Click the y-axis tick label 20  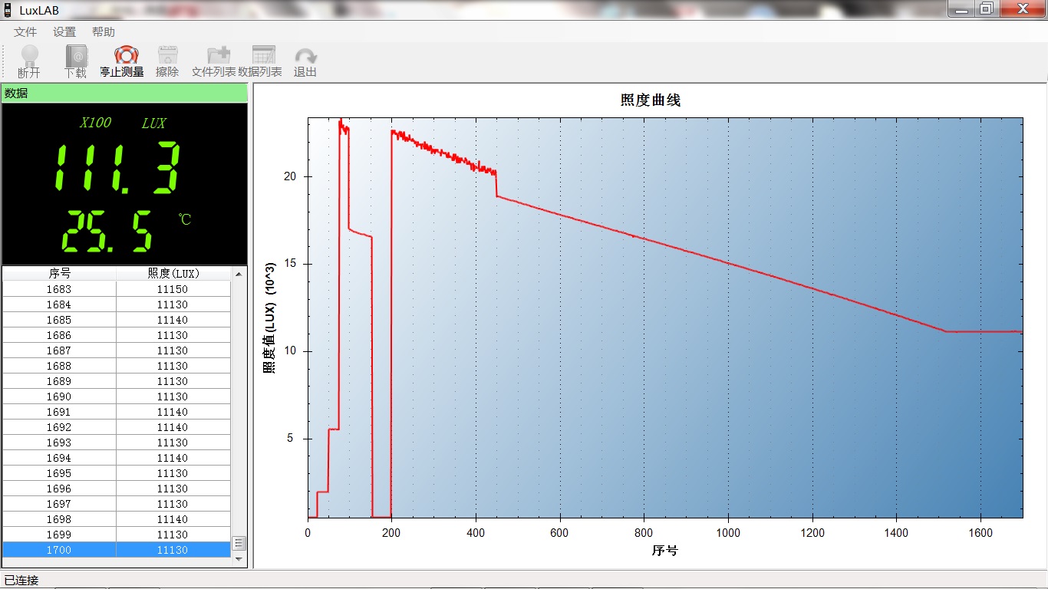pyautogui.click(x=289, y=176)
